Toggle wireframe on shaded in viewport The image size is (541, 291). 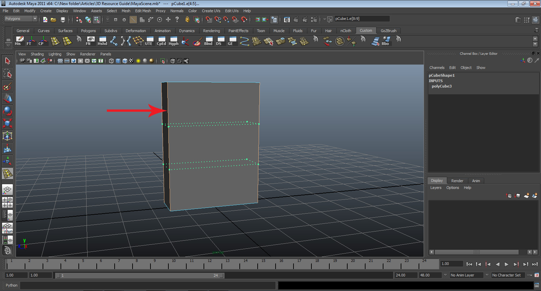pos(125,61)
